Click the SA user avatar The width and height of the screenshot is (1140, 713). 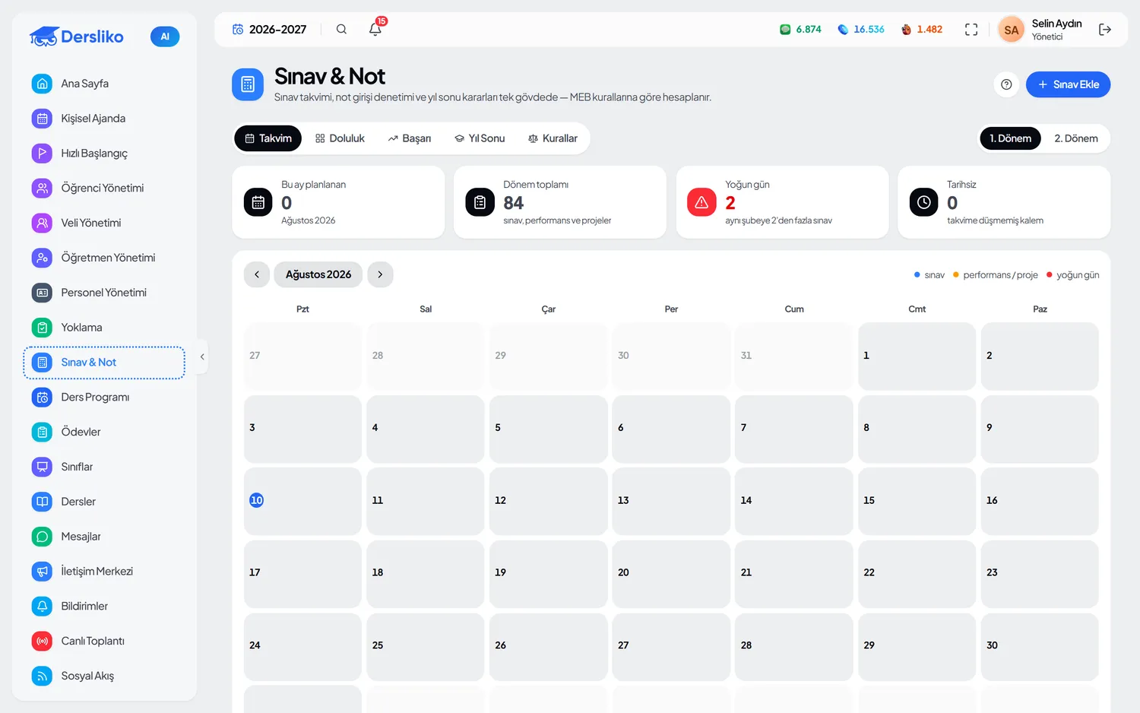[x=1012, y=30]
